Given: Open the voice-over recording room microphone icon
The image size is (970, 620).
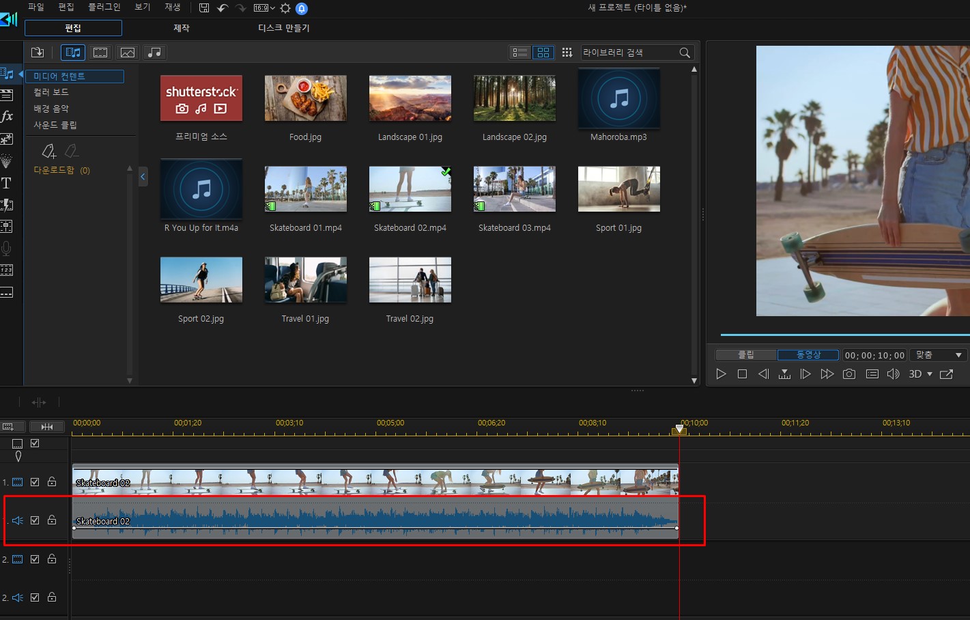Looking at the screenshot, I should (6, 249).
